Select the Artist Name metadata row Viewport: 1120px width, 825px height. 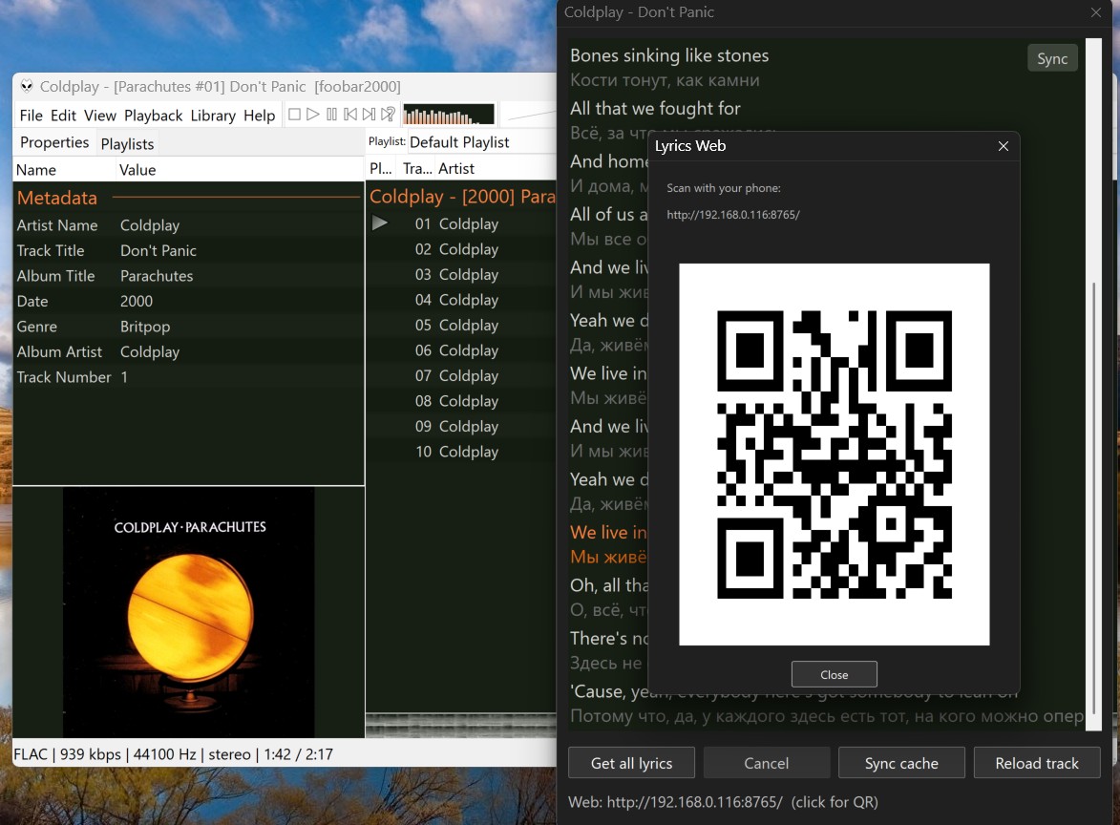pyautogui.click(x=188, y=225)
